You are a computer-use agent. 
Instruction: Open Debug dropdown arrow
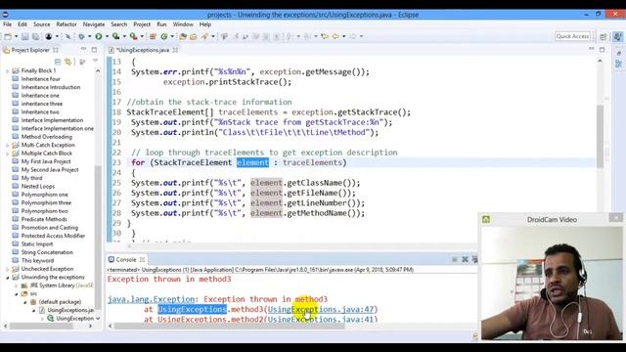pos(89,36)
